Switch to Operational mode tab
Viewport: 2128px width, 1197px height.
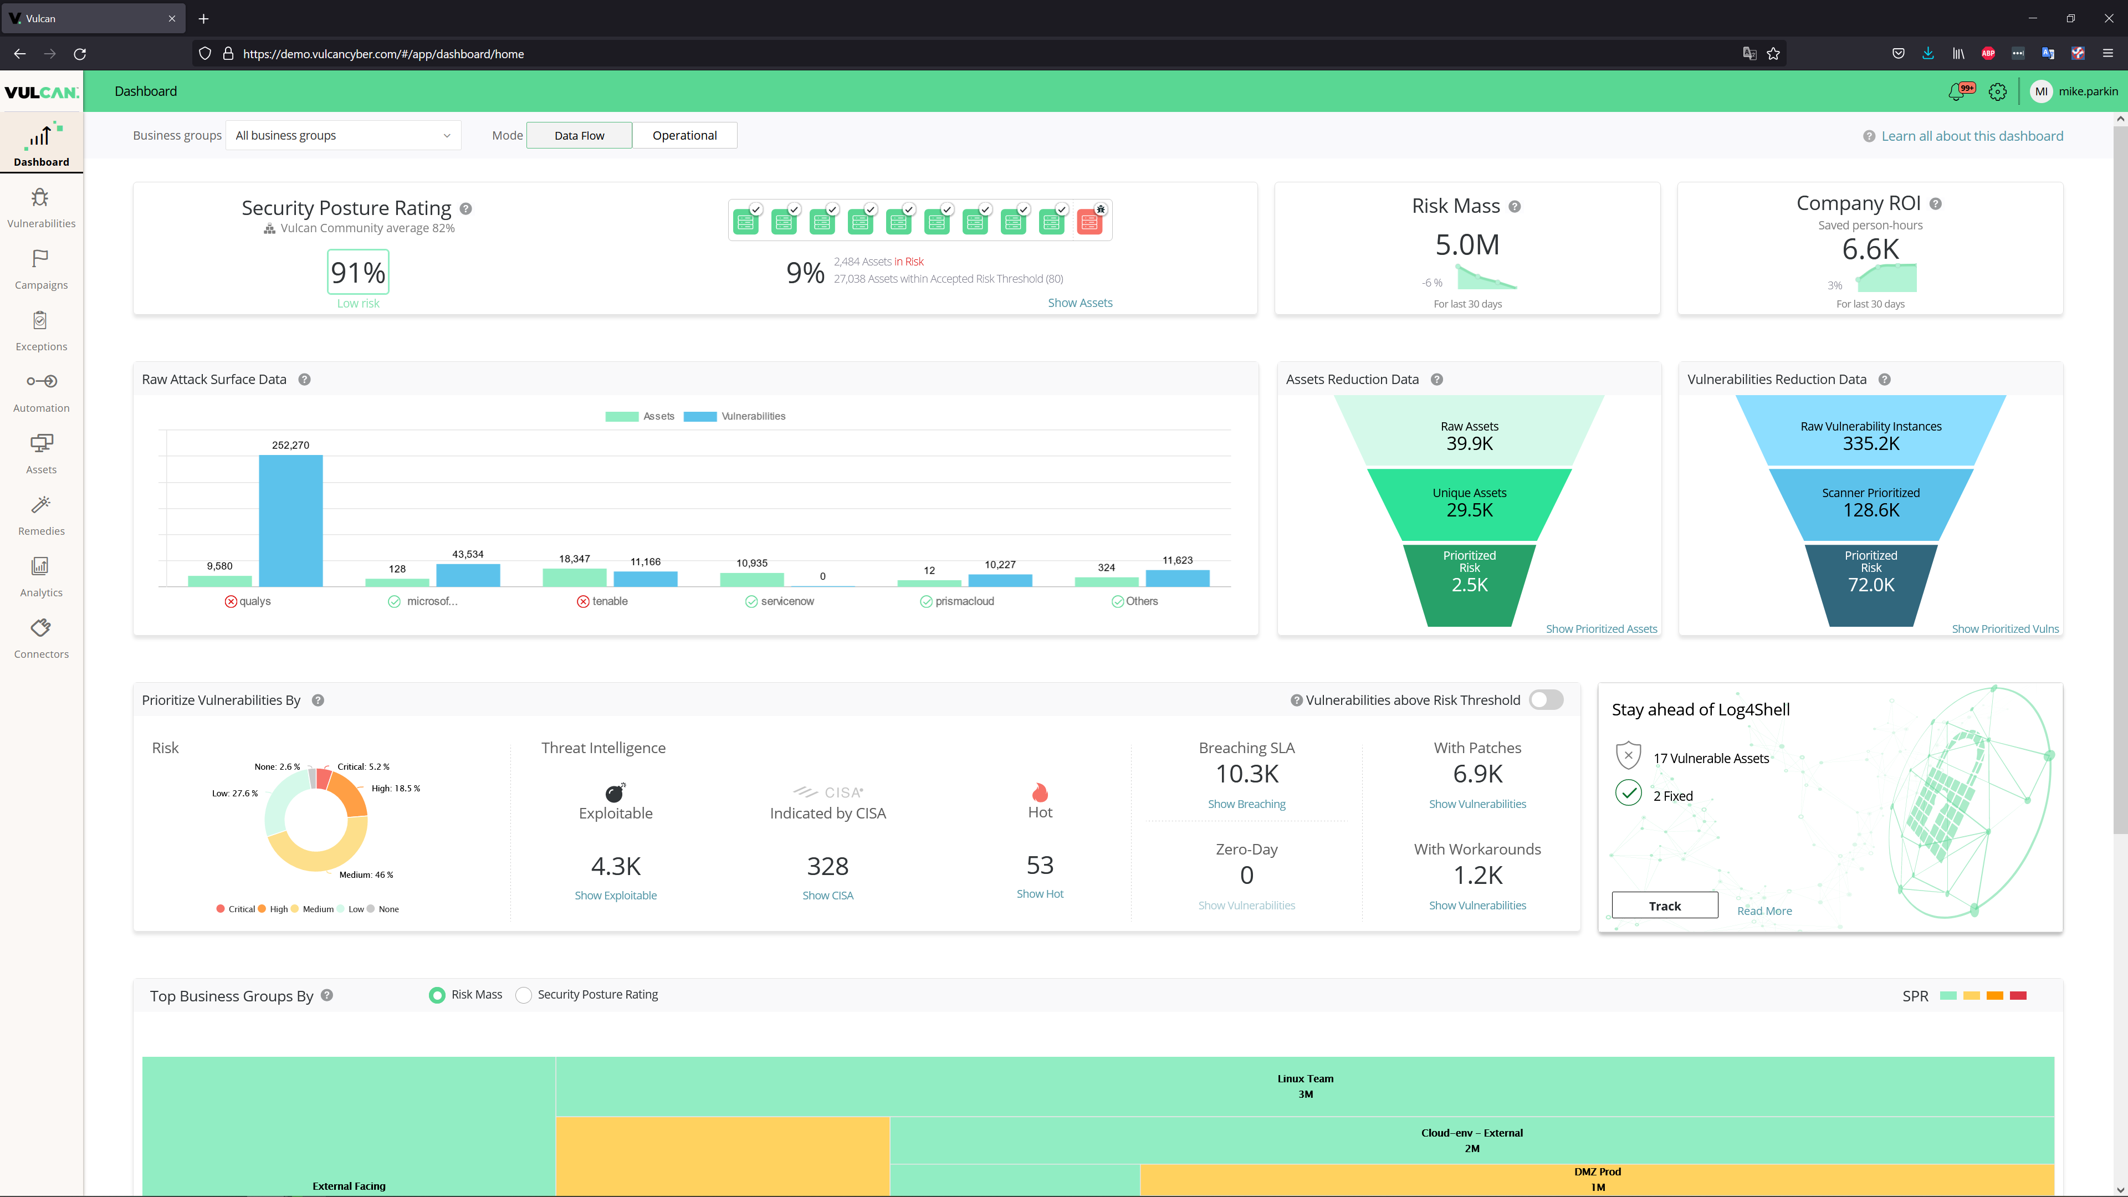[x=684, y=135]
